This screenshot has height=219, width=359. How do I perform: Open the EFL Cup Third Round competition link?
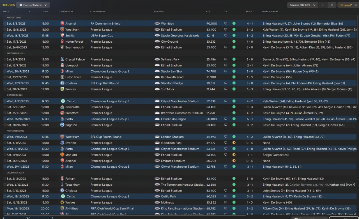tap(105, 83)
